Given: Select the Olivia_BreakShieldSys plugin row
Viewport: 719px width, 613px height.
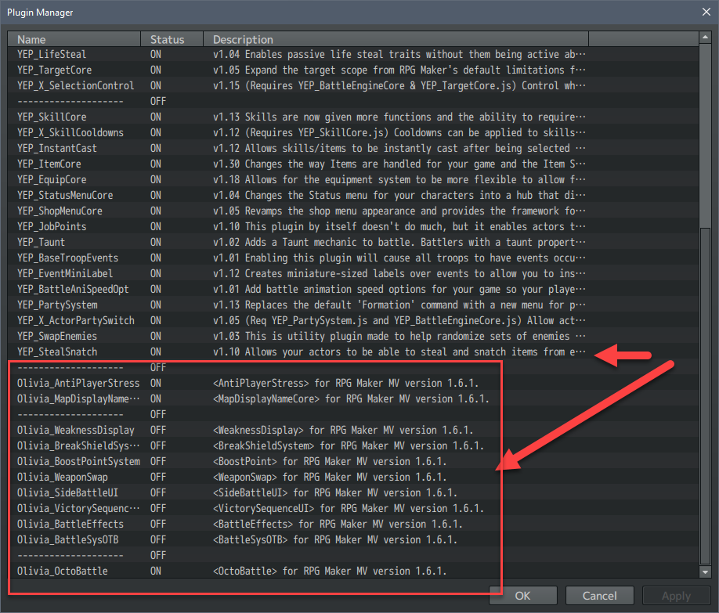Looking at the screenshot, I should pyautogui.click(x=353, y=445).
